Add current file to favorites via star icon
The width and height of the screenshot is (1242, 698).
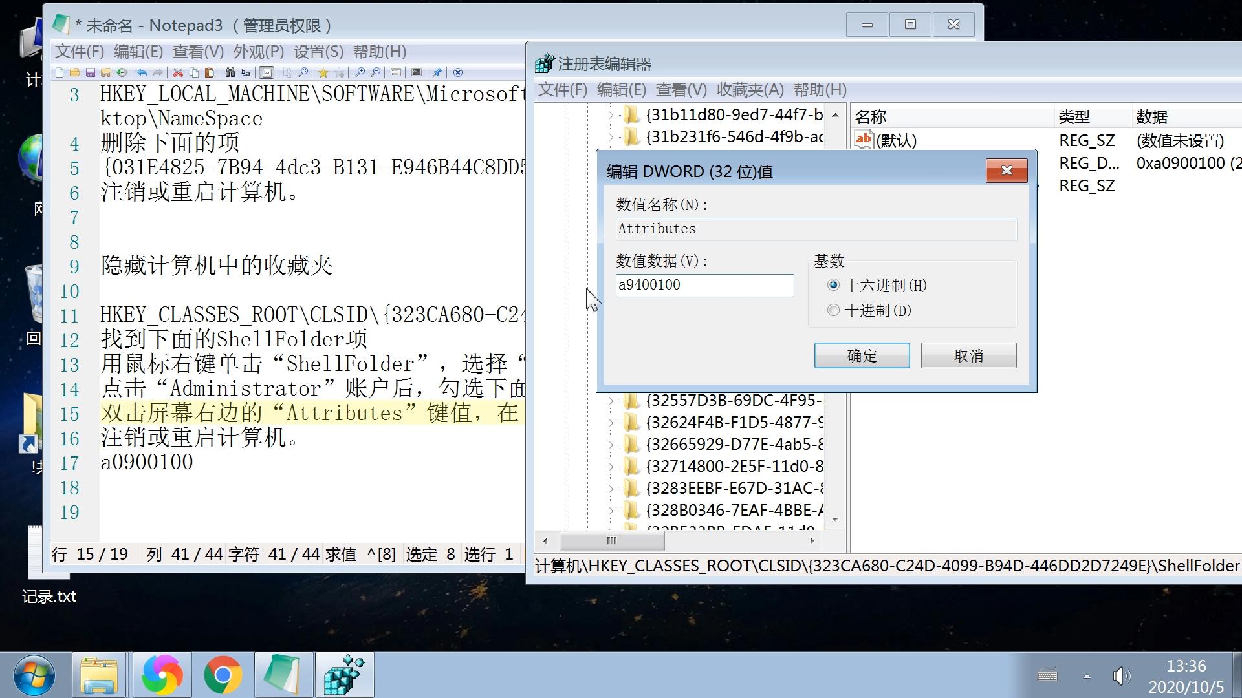323,72
